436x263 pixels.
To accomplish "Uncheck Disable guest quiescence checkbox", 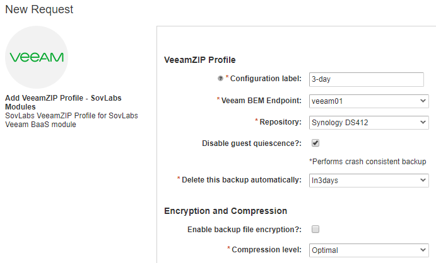I will click(x=315, y=143).
